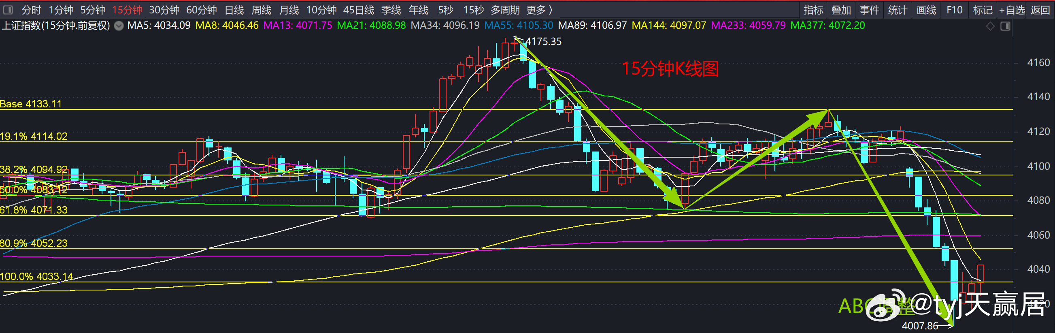Viewport: 1055px width, 333px height.
Task: Click the diamond icon at chart top-right
Action: coord(990,26)
